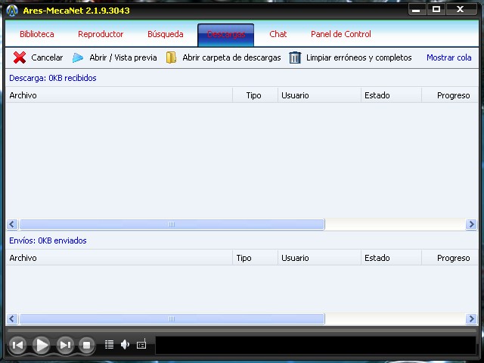Click the previous track button
Image resolution: width=484 pixels, height=363 pixels.
point(17,345)
